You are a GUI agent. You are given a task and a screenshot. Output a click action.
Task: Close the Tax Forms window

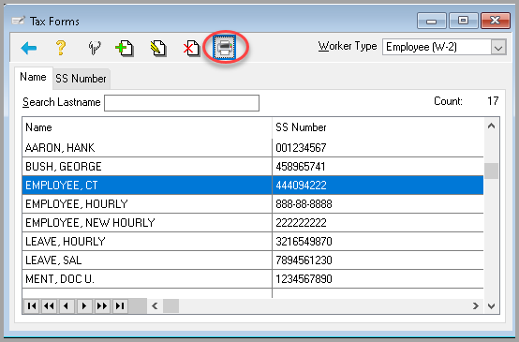495,22
